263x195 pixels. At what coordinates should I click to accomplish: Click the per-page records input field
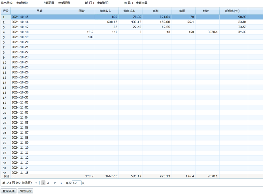(x=77, y=183)
